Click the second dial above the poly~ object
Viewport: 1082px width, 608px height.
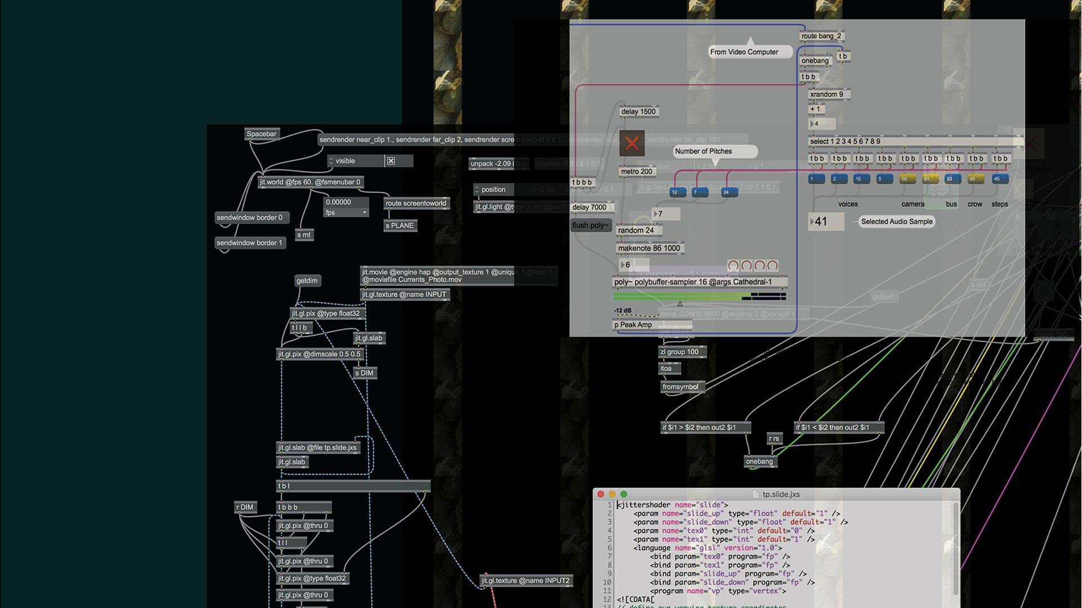coord(747,265)
